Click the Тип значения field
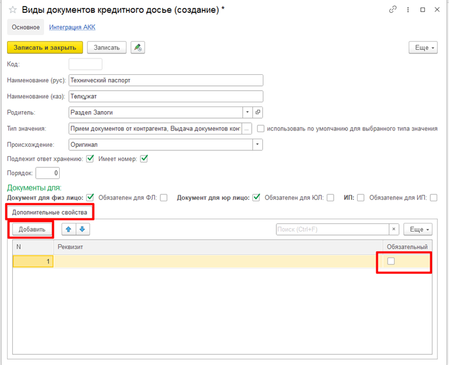Image resolution: width=449 pixels, height=365 pixels. coord(155,129)
